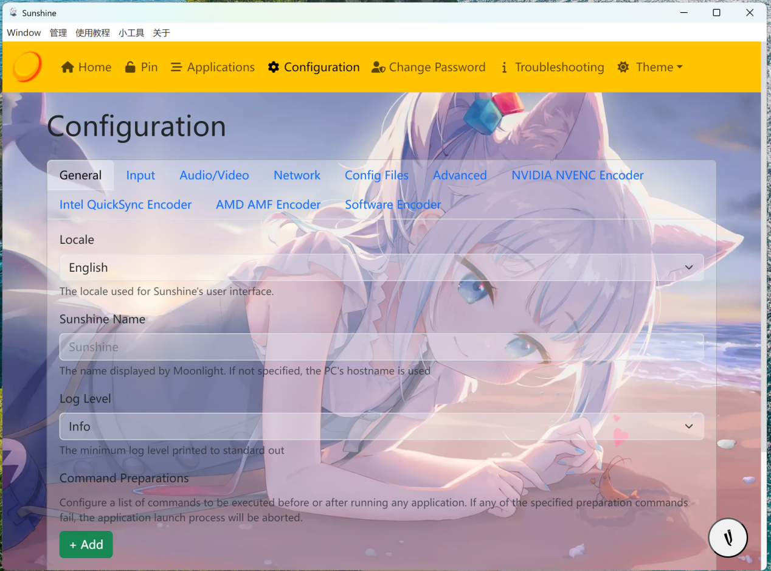This screenshot has width=771, height=571.
Task: Click the Sunshine Name label
Action: tap(102, 319)
